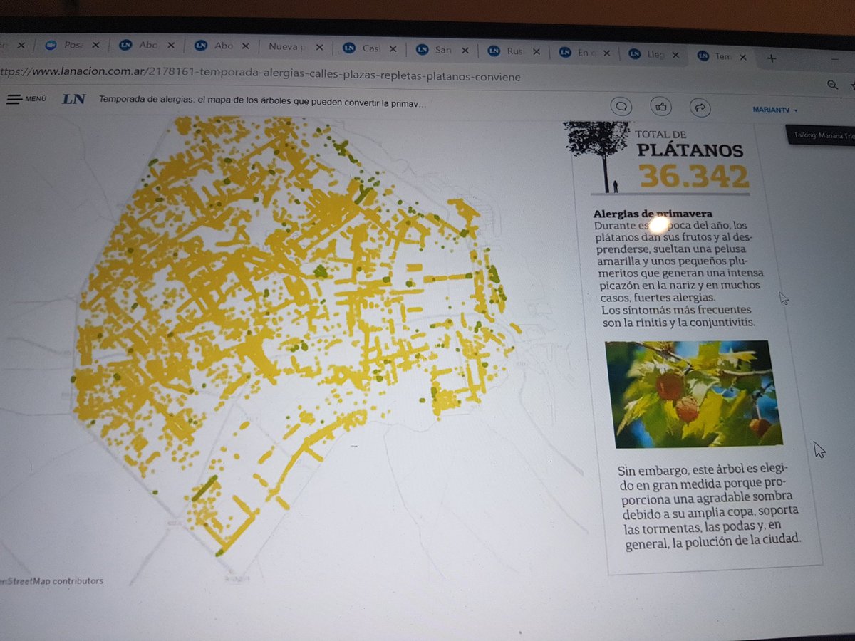Switch to the 'Casi' tab
This screenshot has height=641, width=855.
pyautogui.click(x=369, y=48)
